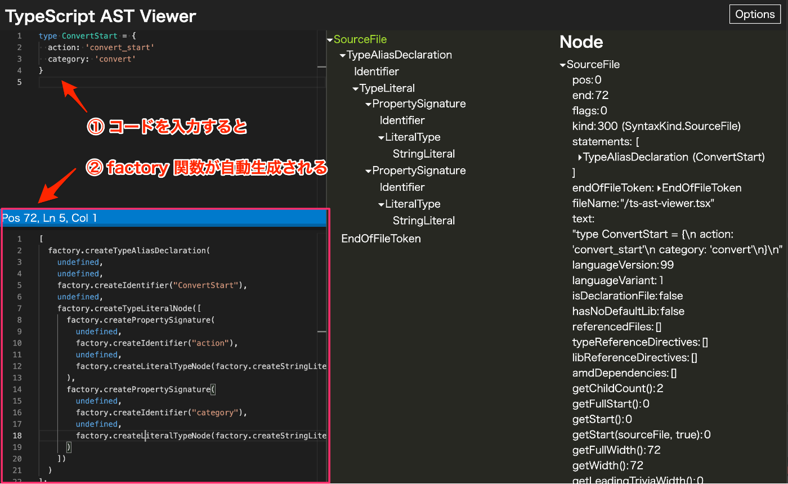Click factory.createTypeAliasDeclaration( in generated code
The height and width of the screenshot is (484, 788).
(x=129, y=250)
